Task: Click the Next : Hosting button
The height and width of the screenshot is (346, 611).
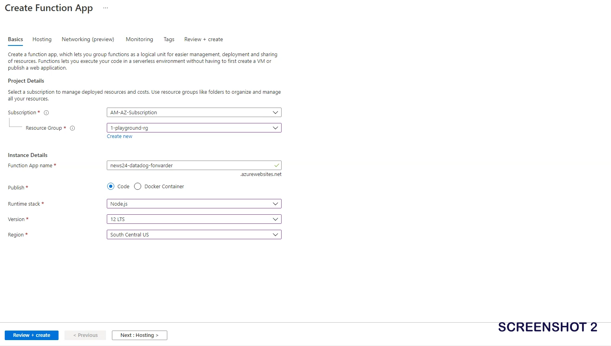Action: click(139, 335)
